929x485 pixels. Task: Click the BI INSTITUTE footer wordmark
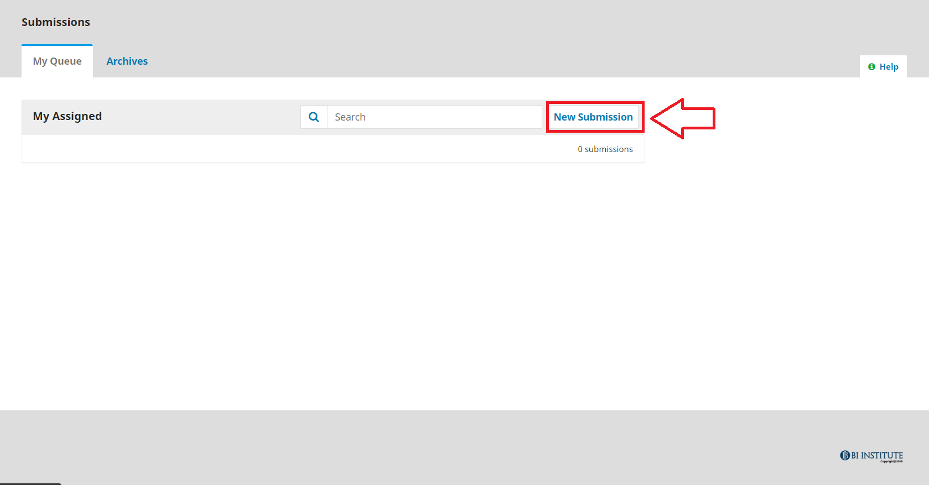point(877,455)
